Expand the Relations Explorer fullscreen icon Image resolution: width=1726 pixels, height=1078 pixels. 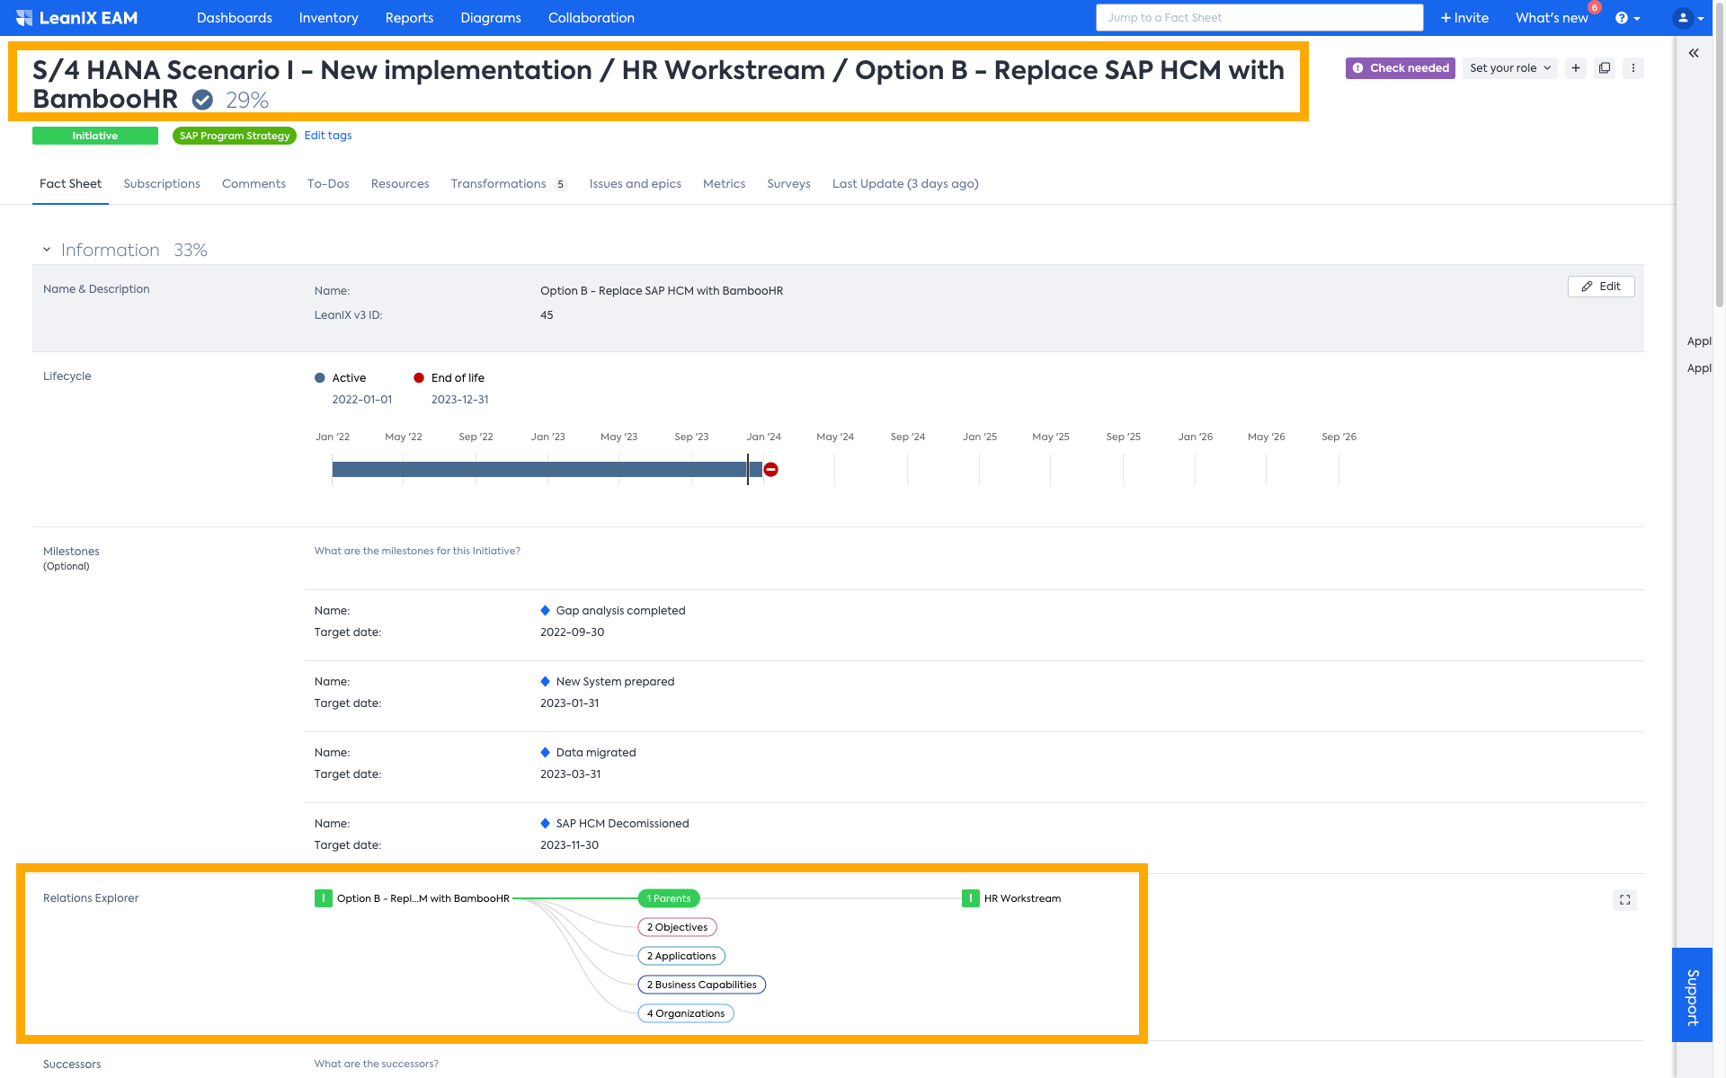pyautogui.click(x=1624, y=899)
